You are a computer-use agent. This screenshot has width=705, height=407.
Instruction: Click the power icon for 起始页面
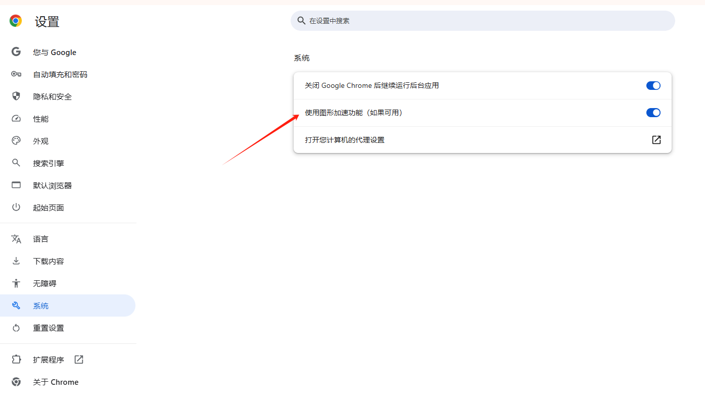[x=16, y=208]
